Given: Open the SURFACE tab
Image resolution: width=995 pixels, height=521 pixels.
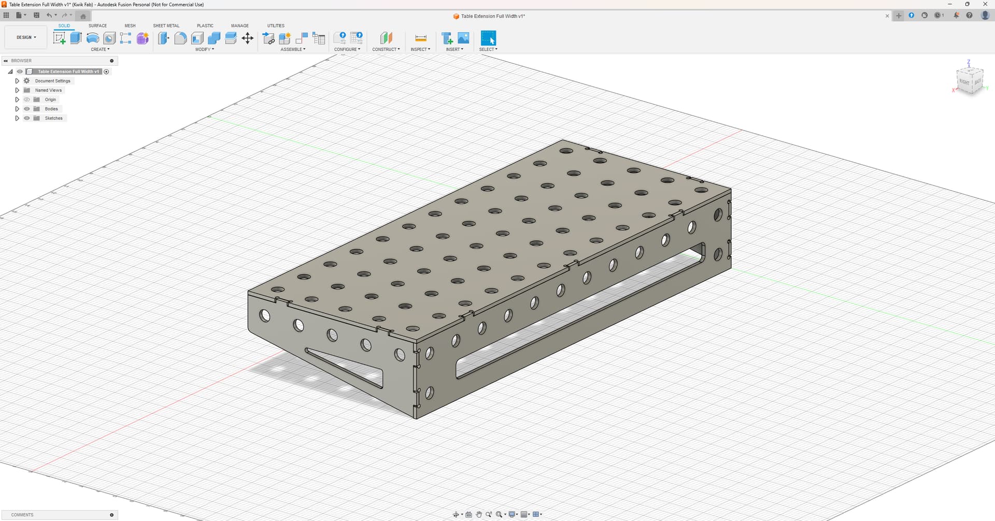Looking at the screenshot, I should pyautogui.click(x=97, y=25).
